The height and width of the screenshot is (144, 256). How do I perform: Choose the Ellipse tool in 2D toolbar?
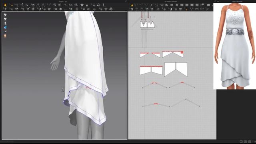point(177,5)
